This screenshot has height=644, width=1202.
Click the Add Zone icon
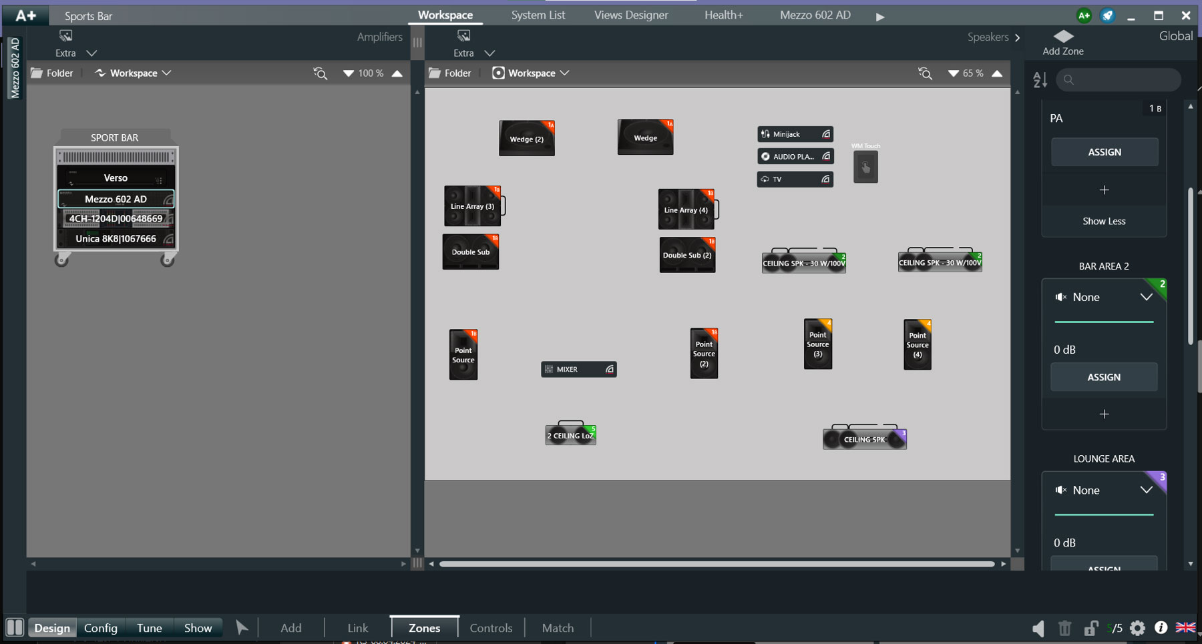[1063, 37]
